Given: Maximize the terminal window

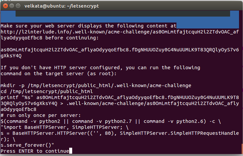Looking at the screenshot, I should coord(18,6).
